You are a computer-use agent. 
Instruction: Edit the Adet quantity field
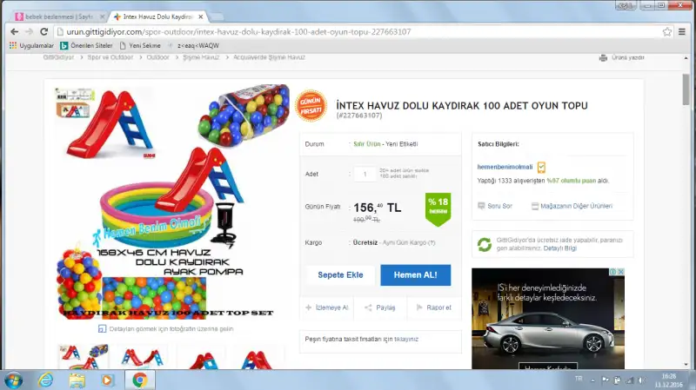(x=365, y=175)
